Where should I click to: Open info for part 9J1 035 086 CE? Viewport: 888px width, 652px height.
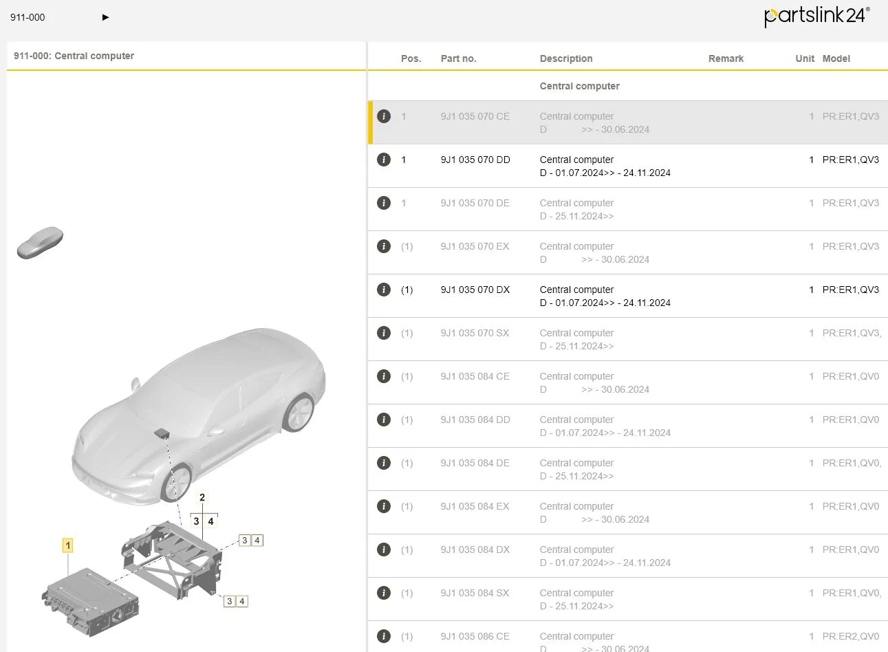click(x=384, y=636)
